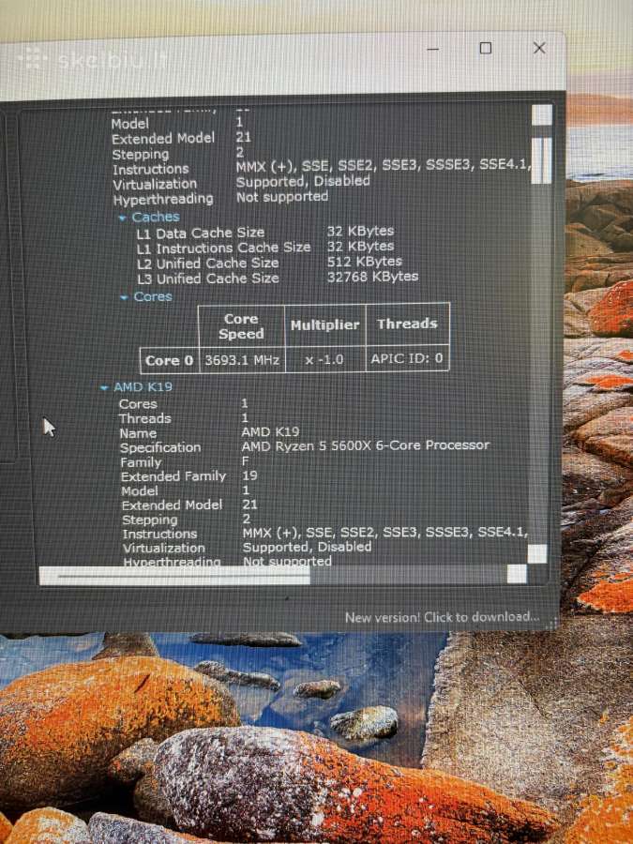Click the 'Threads' table column header
The width and height of the screenshot is (633, 844).
pyautogui.click(x=408, y=324)
